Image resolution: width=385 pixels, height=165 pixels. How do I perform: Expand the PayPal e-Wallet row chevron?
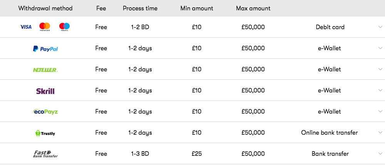pos(381,48)
